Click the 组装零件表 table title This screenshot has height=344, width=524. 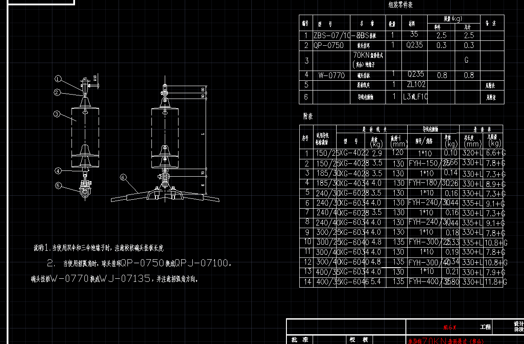pos(401,5)
